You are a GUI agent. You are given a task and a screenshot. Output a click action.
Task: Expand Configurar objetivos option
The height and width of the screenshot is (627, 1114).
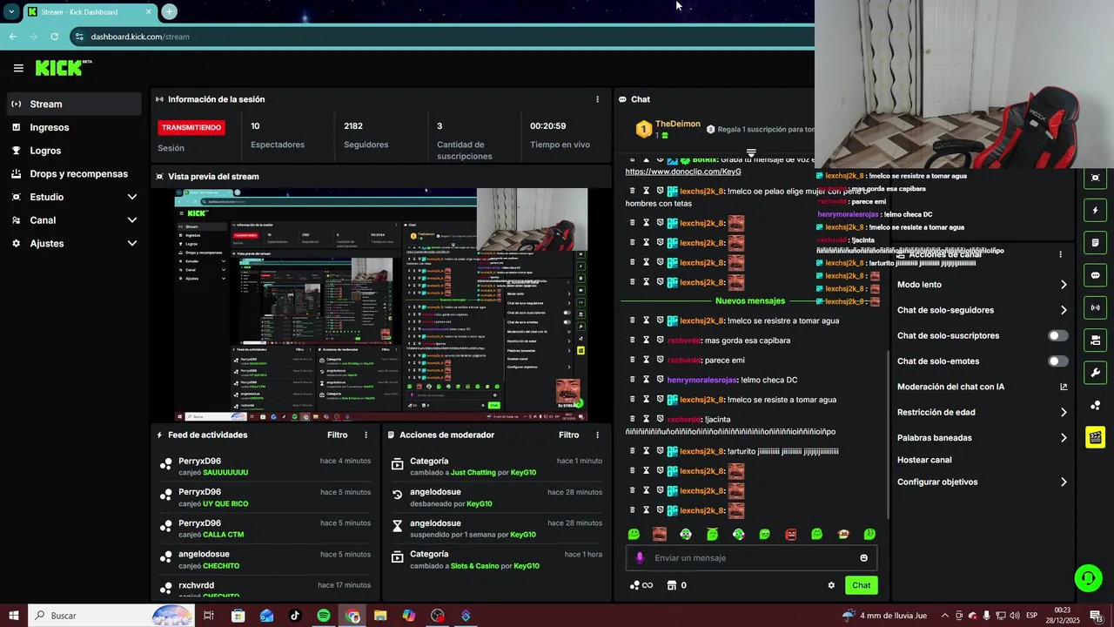coord(983,482)
